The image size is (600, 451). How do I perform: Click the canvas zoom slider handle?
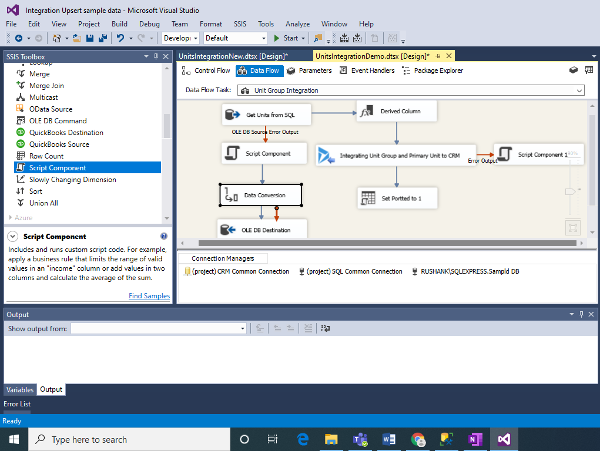pos(570,191)
